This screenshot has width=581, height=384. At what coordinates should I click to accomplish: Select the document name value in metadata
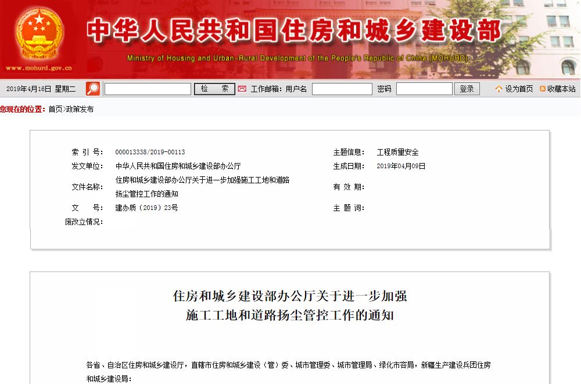coord(202,187)
